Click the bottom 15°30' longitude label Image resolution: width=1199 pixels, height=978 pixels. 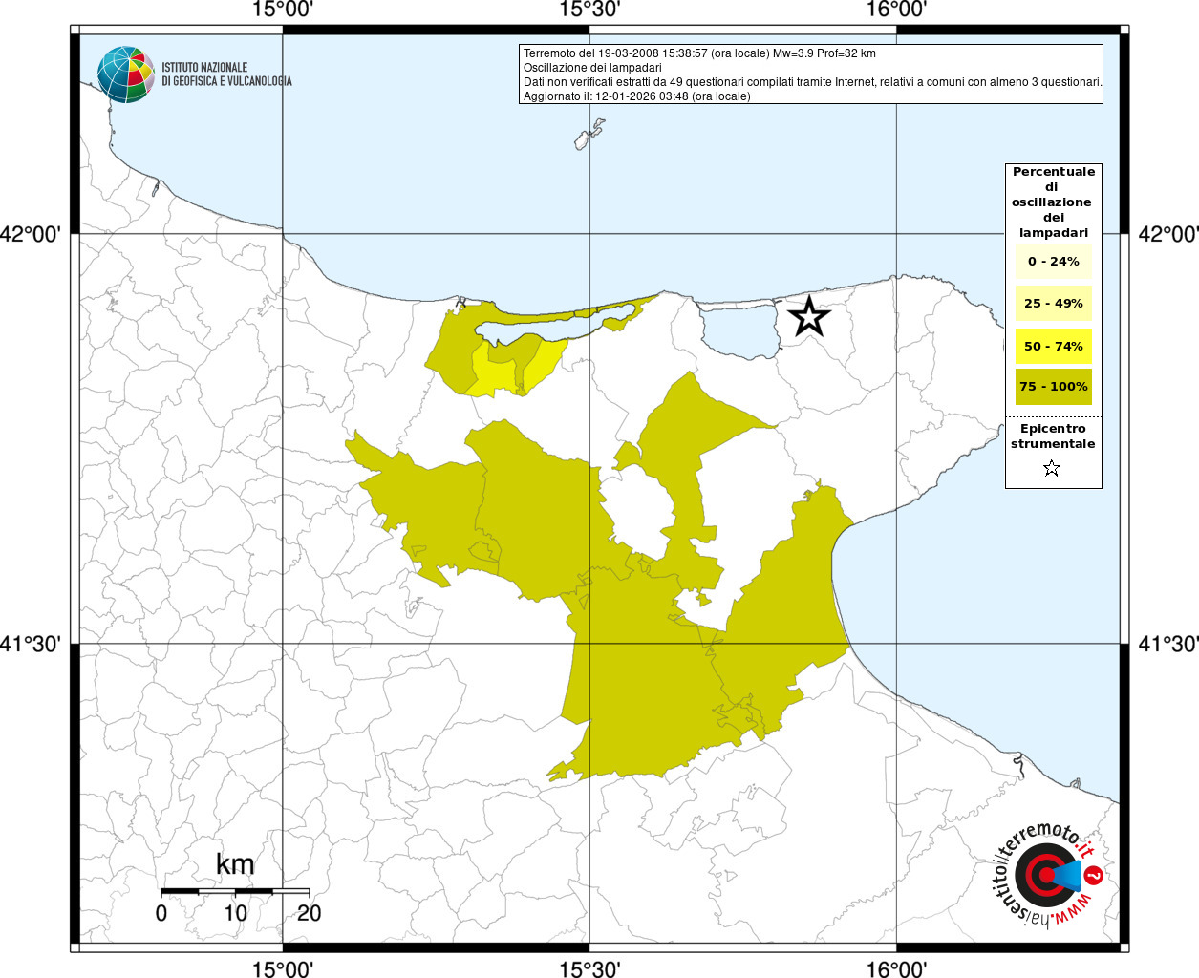point(589,968)
